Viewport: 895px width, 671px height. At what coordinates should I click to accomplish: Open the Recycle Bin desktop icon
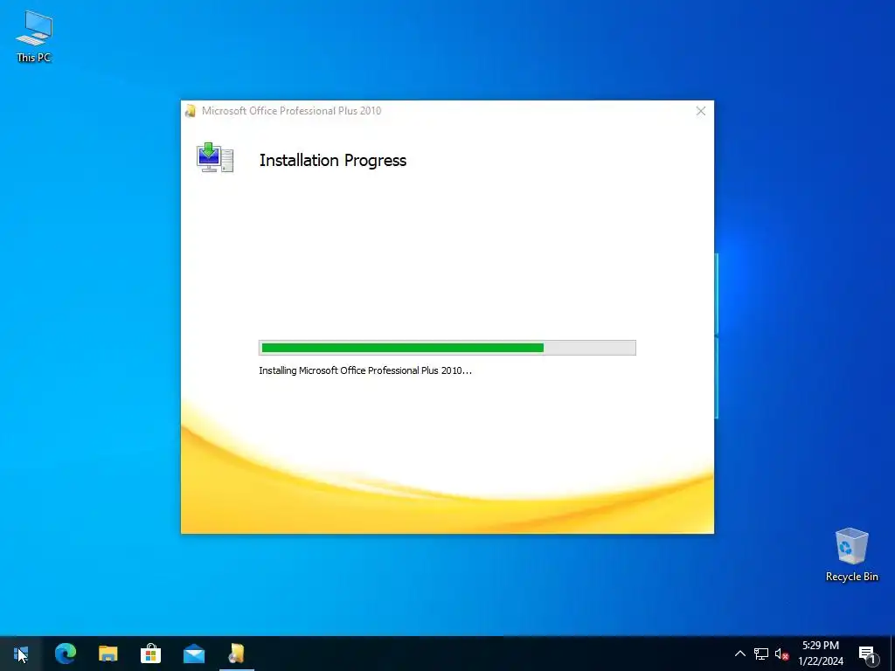pos(851,554)
